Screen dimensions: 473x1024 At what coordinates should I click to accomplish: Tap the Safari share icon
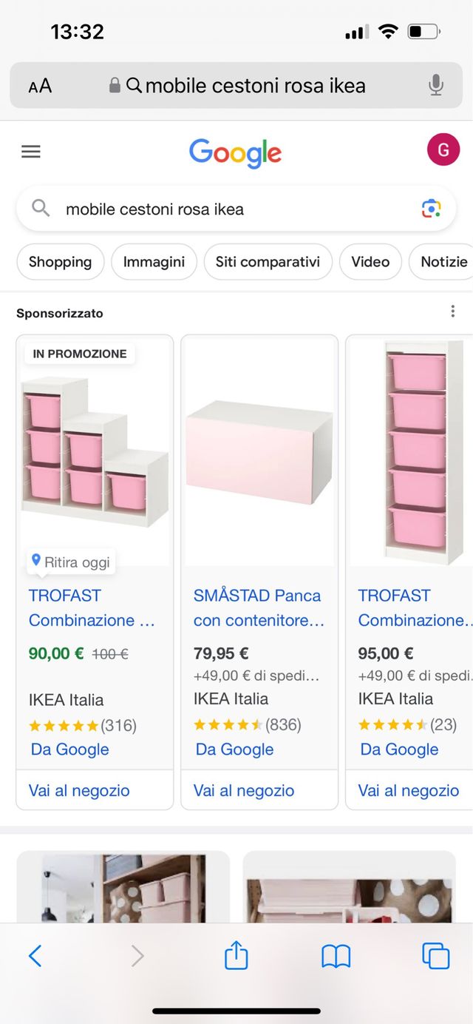pos(236,956)
